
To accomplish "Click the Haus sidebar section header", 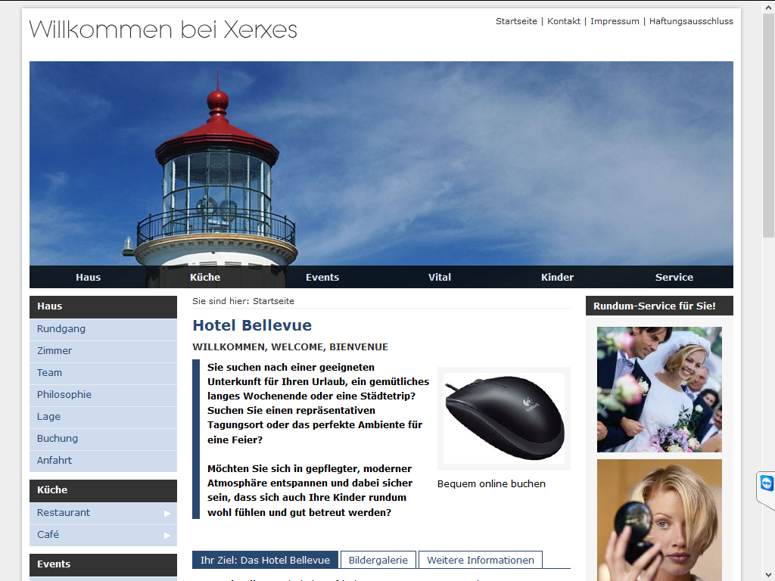I will [x=103, y=307].
